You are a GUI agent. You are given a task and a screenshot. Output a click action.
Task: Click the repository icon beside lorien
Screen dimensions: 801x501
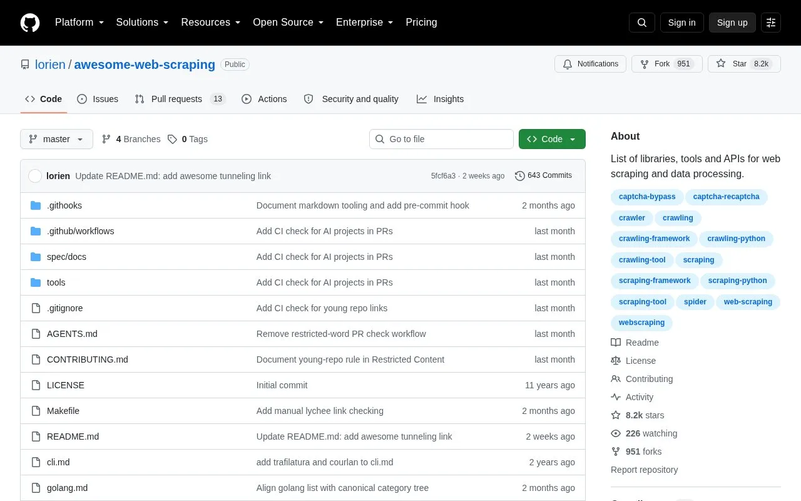25,65
